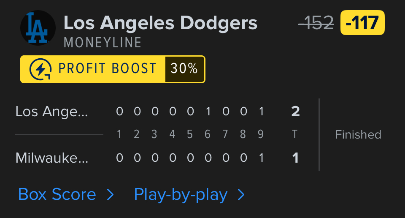This screenshot has width=405, height=218.
Task: Tap the chevron next to Play-by-play
Action: [241, 194]
